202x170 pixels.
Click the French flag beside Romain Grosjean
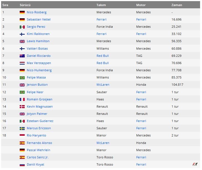pos(22,99)
